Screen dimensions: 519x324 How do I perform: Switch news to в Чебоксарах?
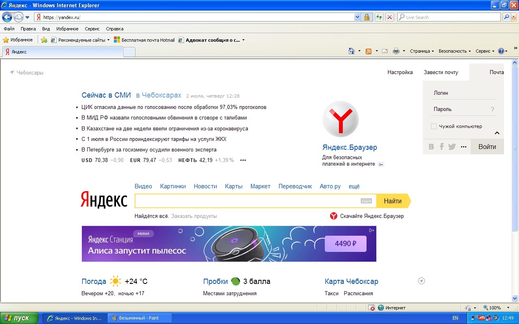pyautogui.click(x=159, y=95)
